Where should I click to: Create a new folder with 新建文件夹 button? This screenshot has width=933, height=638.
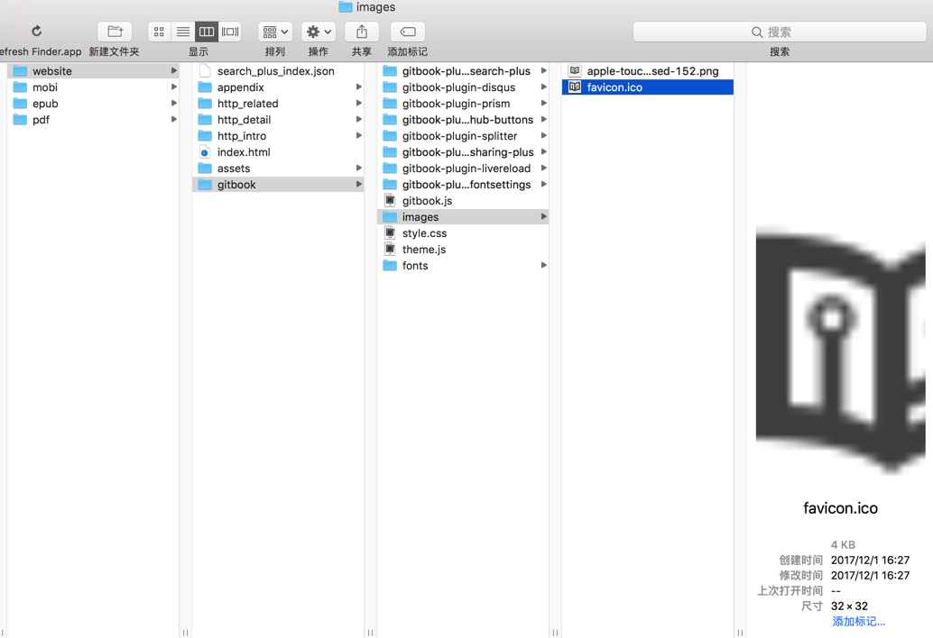click(x=115, y=32)
